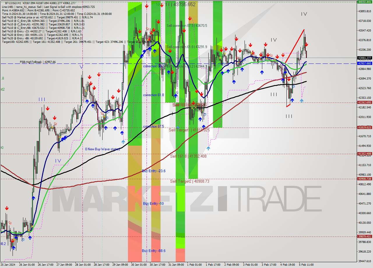Click the '29 Jan 09:00' time axis label

click(120, 265)
